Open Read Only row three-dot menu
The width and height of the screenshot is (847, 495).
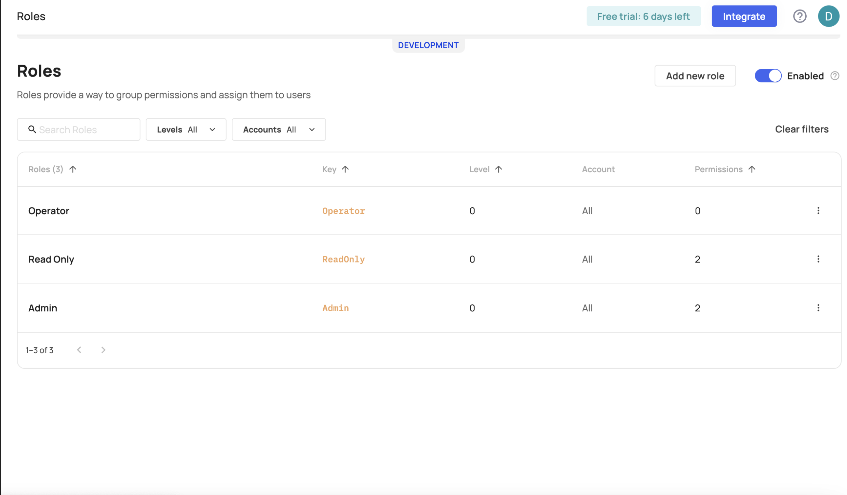[818, 259]
